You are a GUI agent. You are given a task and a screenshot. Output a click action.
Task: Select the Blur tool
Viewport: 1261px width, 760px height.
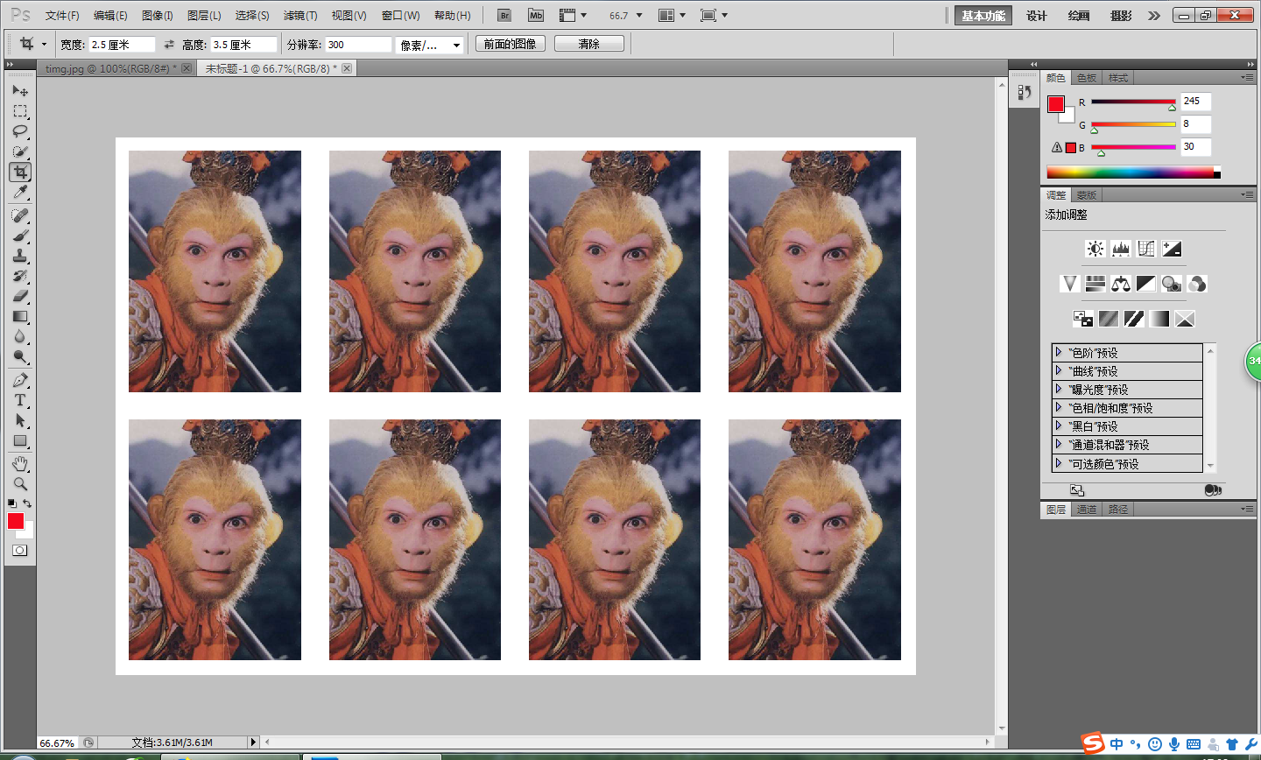(20, 336)
